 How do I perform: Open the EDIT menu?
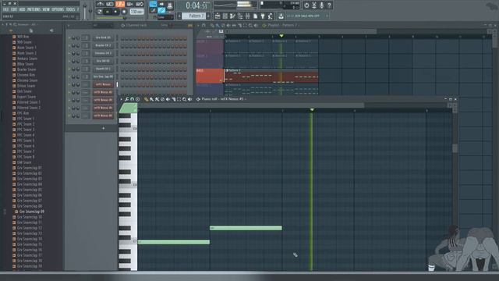(14, 9)
